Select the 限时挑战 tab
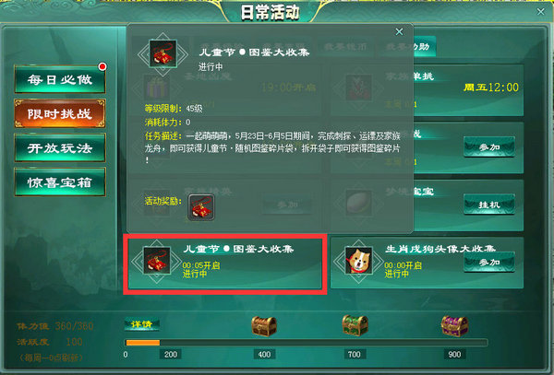Screen dimensions: 554x375 coord(60,113)
